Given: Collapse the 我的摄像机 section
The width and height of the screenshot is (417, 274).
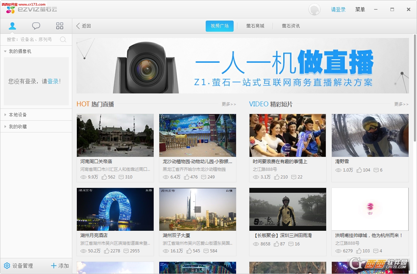Looking at the screenshot, I should click(x=5, y=51).
